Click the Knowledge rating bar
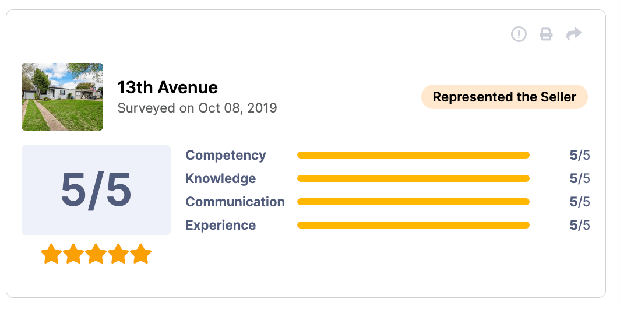This screenshot has width=620, height=309. pos(413,178)
